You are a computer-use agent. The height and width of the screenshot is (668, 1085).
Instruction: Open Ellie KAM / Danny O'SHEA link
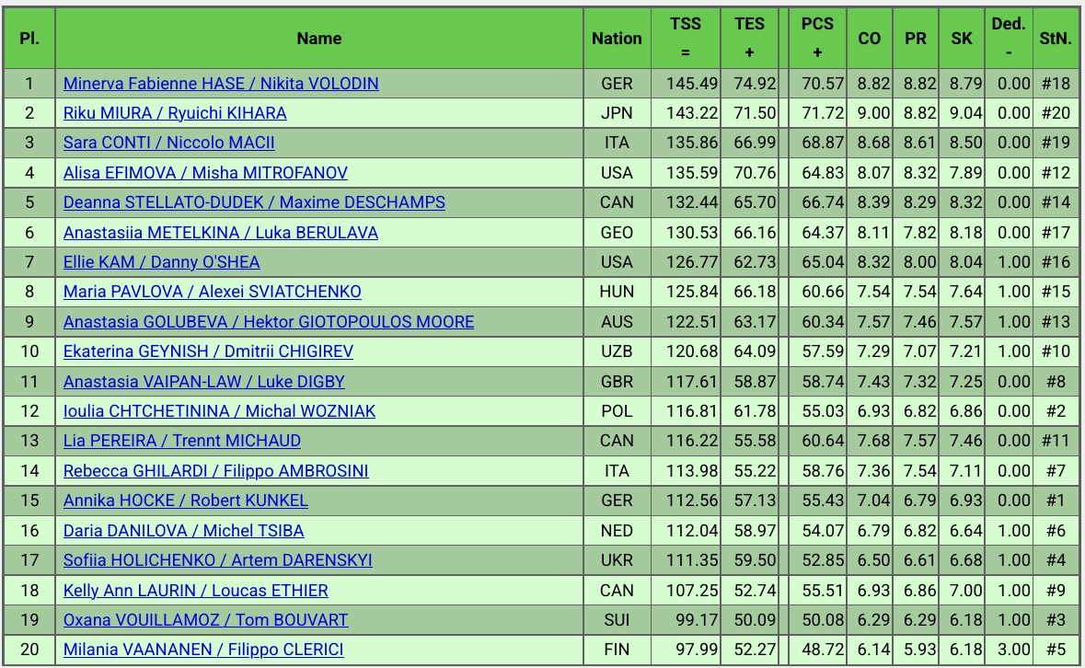162,262
